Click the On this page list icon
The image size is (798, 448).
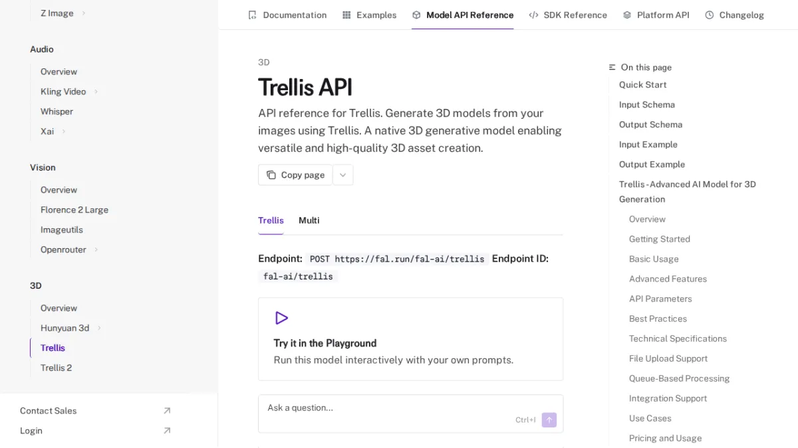coord(612,67)
